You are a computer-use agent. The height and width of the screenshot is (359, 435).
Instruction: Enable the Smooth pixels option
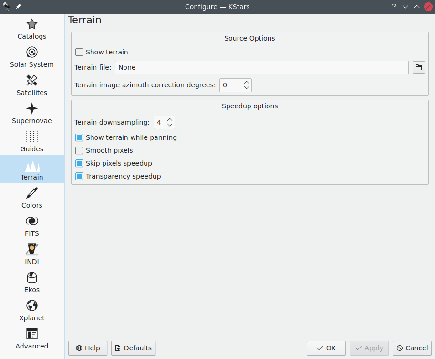pyautogui.click(x=79, y=150)
